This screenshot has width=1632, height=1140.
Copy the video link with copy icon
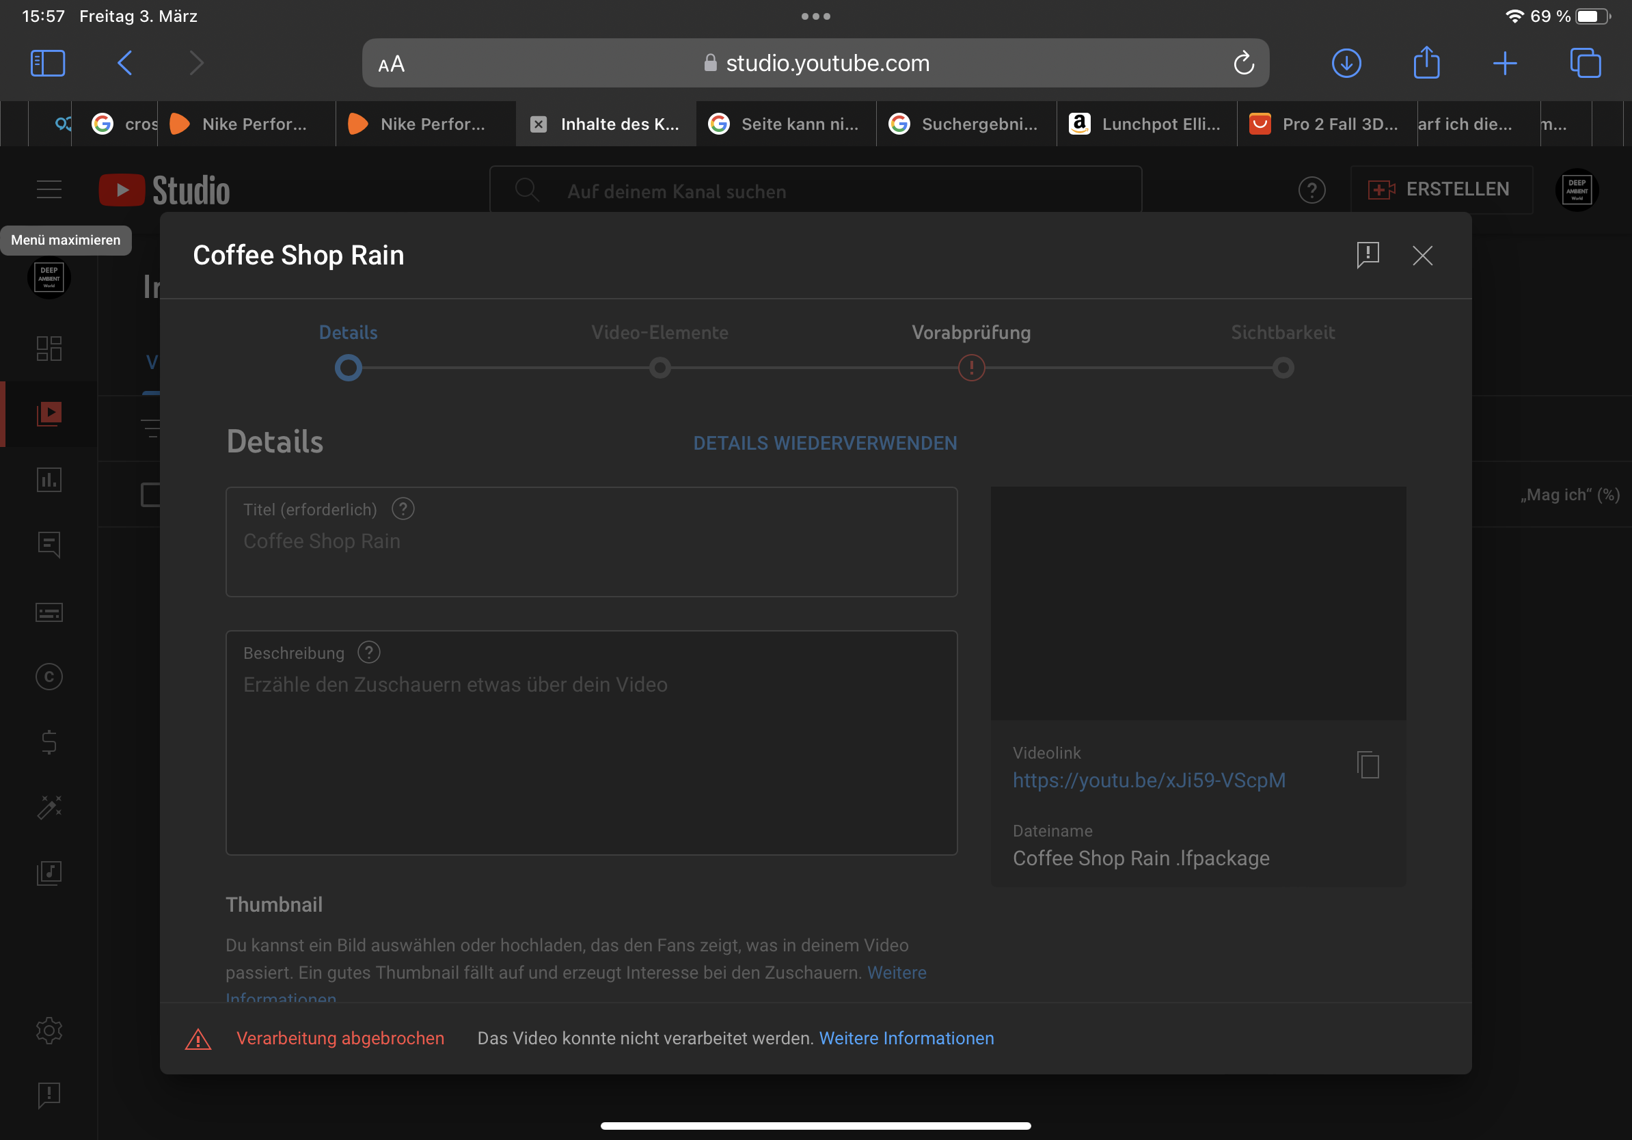coord(1368,765)
